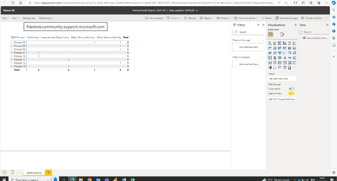Click Publish to the list
The image size is (337, 181).
(311, 18)
